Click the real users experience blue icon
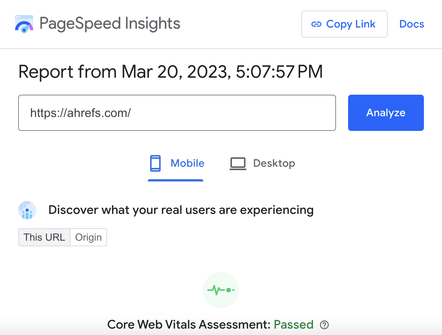 (27, 210)
